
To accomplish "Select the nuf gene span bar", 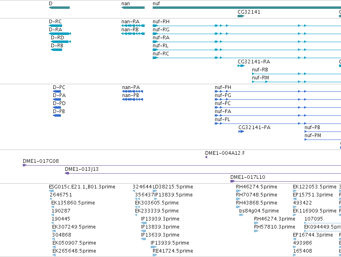I will (x=247, y=8).
